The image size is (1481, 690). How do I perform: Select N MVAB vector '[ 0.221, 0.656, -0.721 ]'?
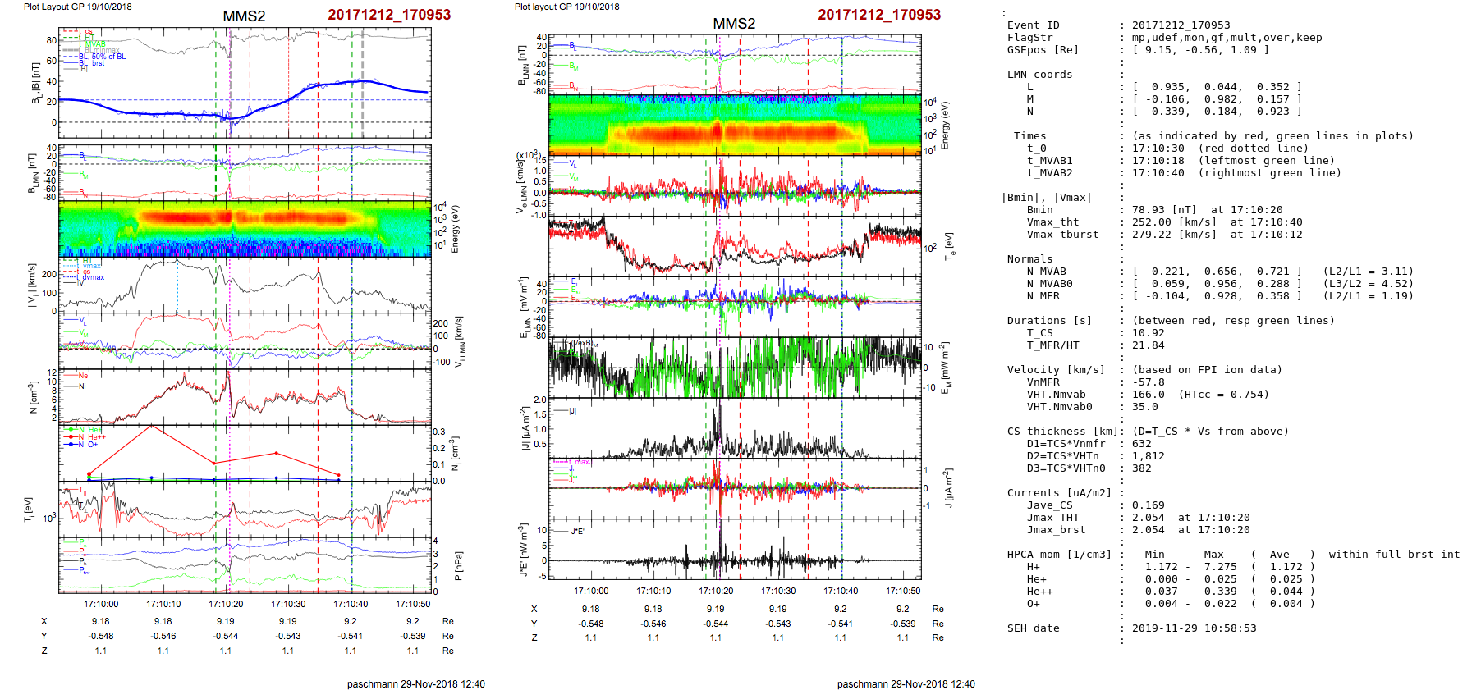coord(1217,272)
